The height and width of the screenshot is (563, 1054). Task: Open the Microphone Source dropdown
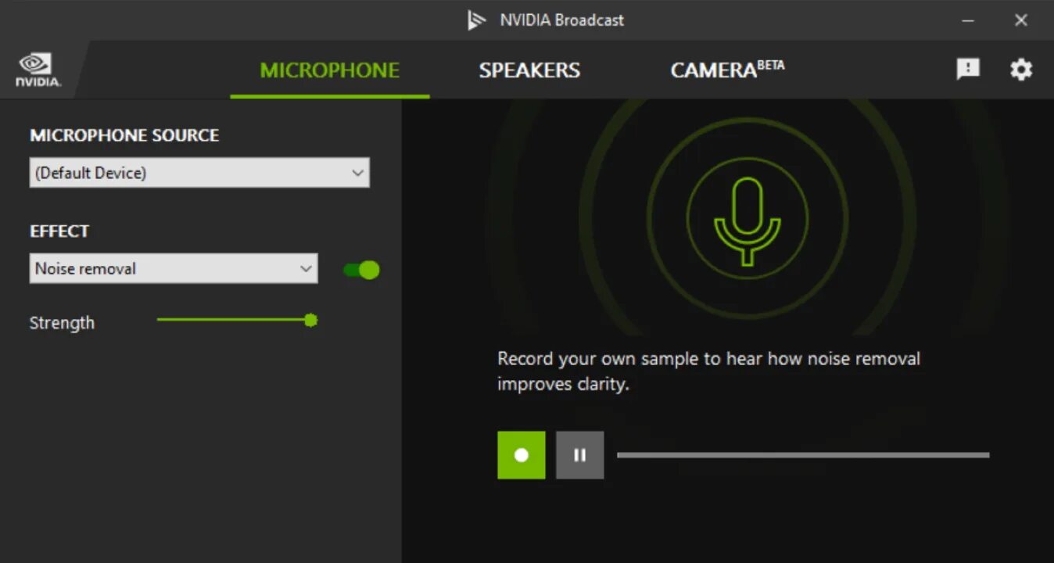(x=199, y=173)
